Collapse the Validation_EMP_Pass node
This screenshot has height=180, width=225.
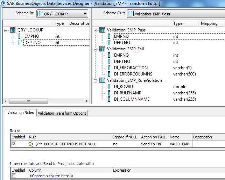tap(95, 30)
